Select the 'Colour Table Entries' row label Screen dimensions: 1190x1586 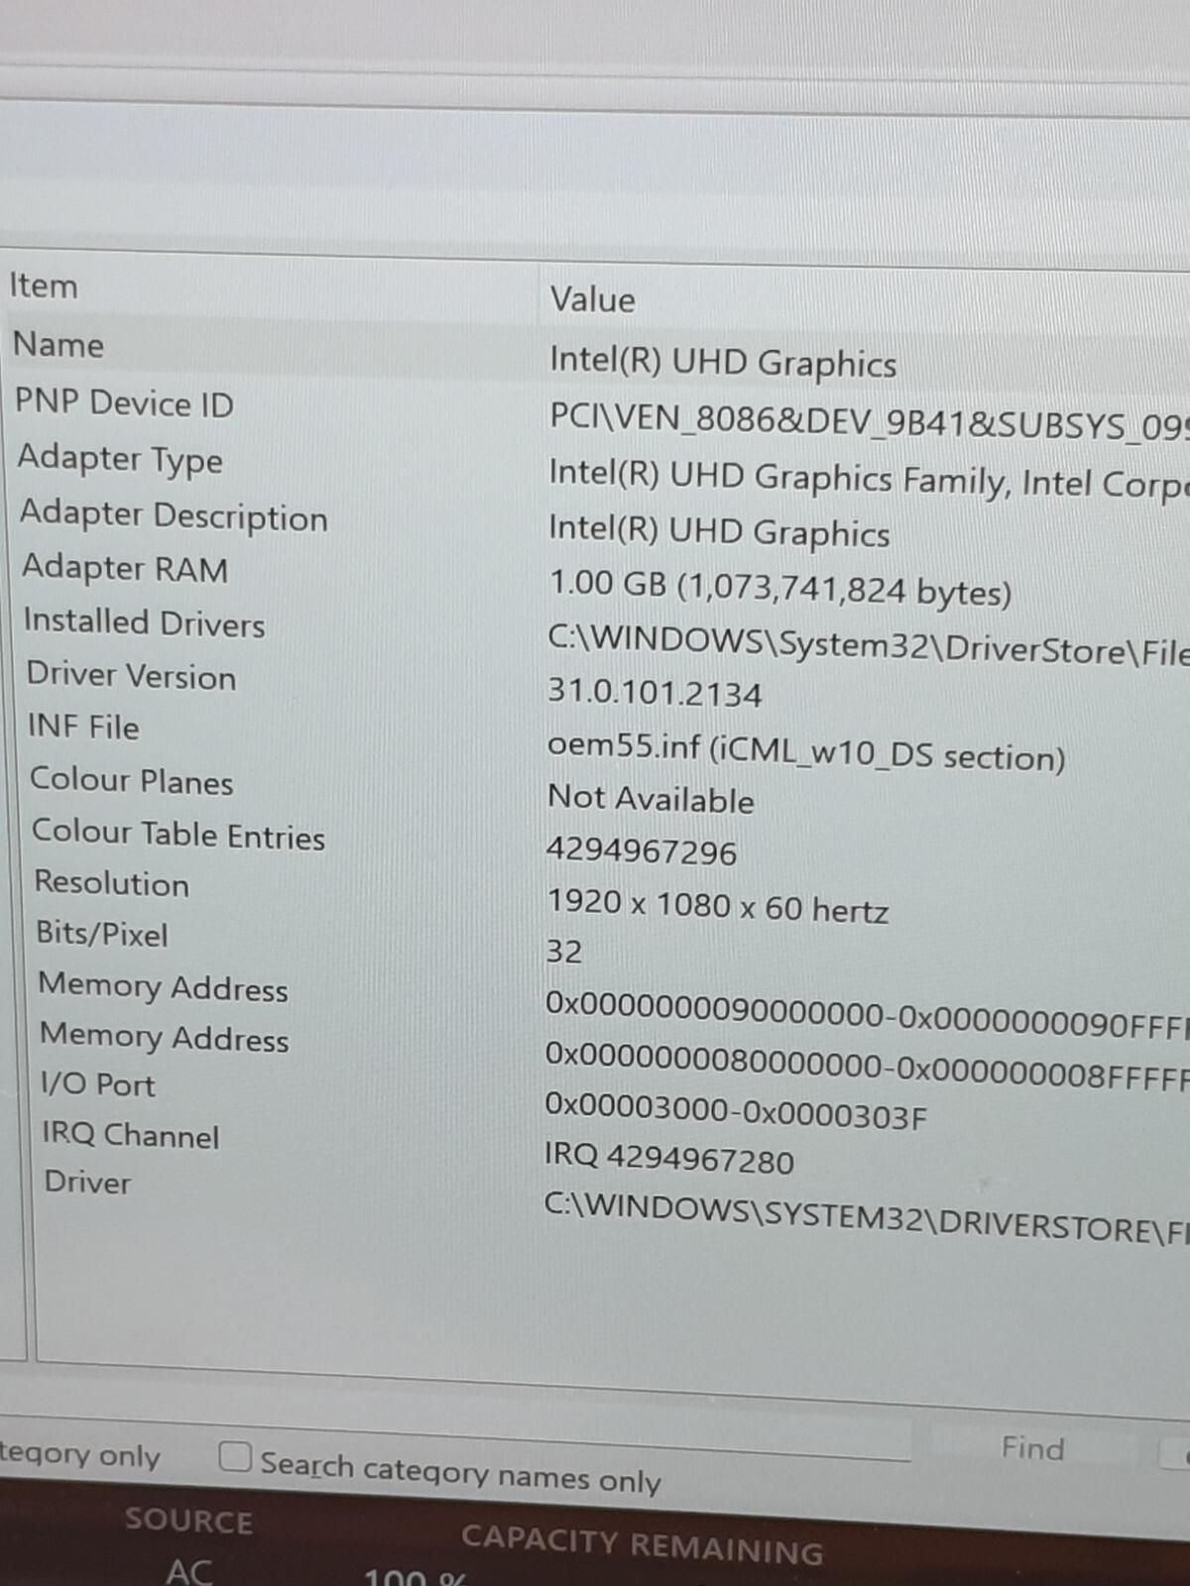point(178,834)
